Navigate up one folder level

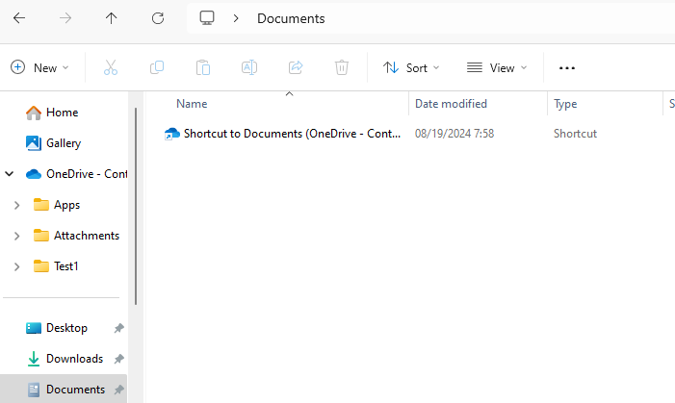[x=111, y=18]
